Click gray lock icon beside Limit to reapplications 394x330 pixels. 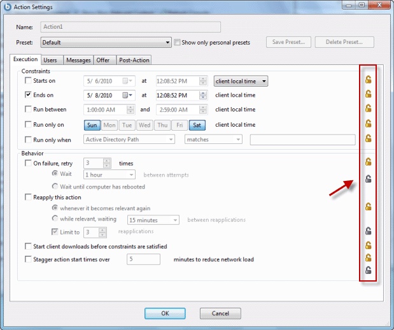pos(368,231)
